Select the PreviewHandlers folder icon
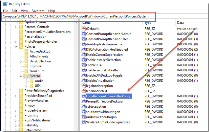 (21, 101)
